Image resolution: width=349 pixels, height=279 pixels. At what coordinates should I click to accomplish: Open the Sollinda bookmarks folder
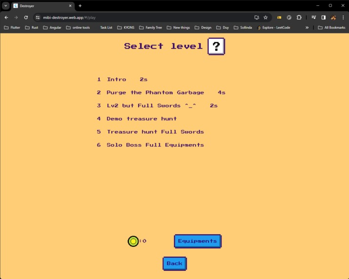[x=243, y=28]
